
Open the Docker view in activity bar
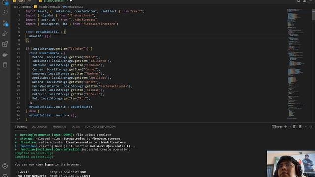click(x=5, y=55)
